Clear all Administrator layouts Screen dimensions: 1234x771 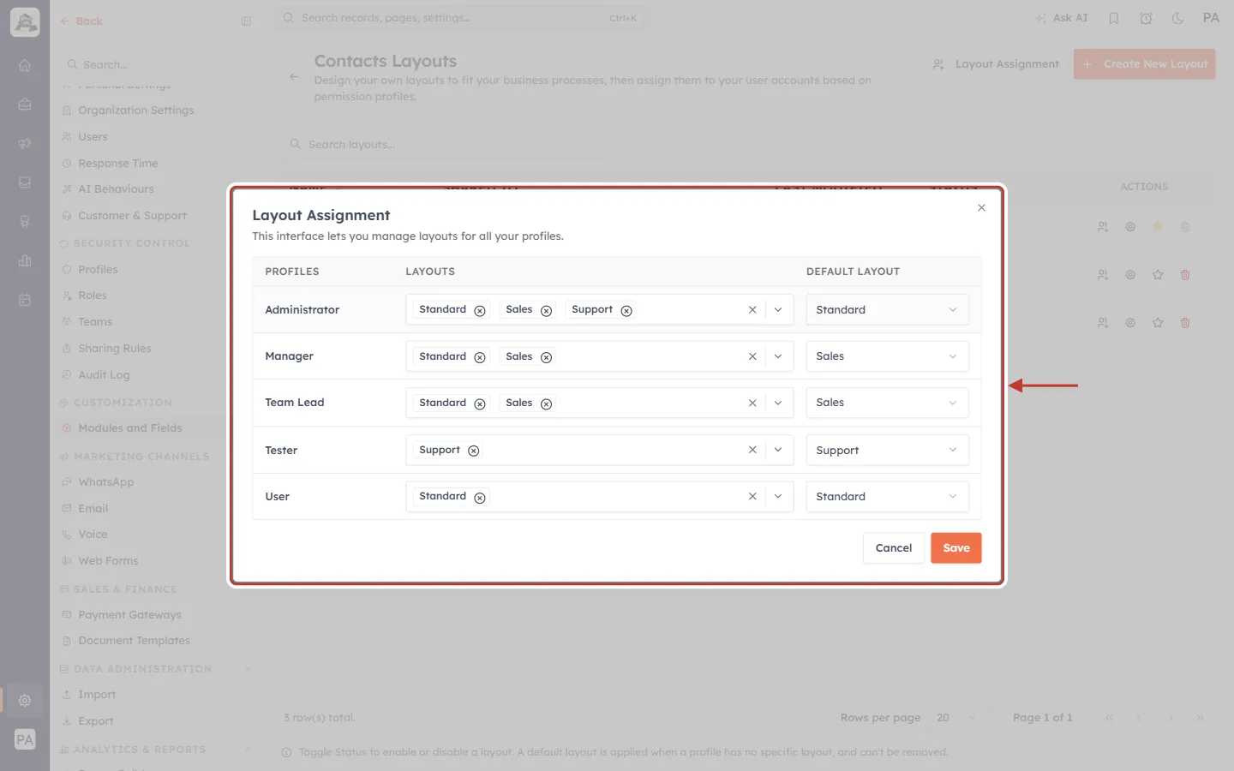tap(752, 310)
